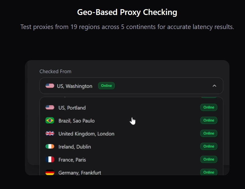
Task: Select the Ireland flag icon
Action: pyautogui.click(x=49, y=147)
